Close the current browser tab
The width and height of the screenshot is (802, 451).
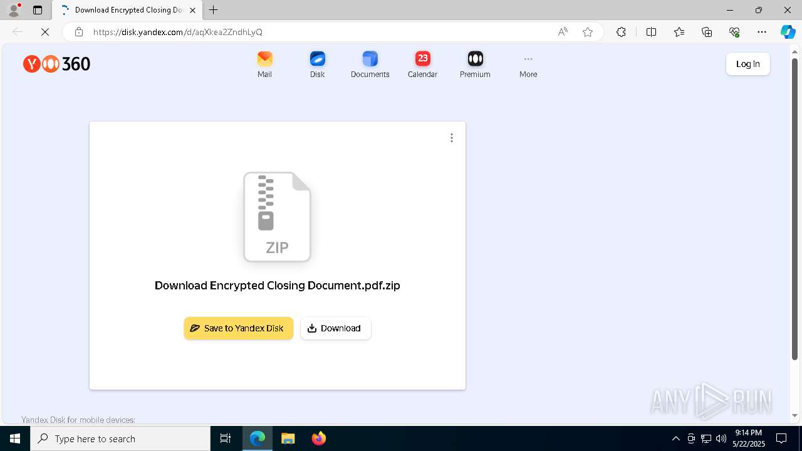[x=193, y=10]
